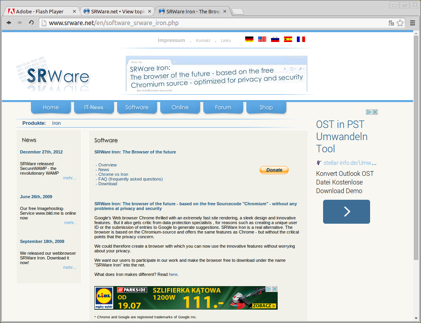Open the Software navigation button
421x323 pixels.
pyautogui.click(x=137, y=108)
